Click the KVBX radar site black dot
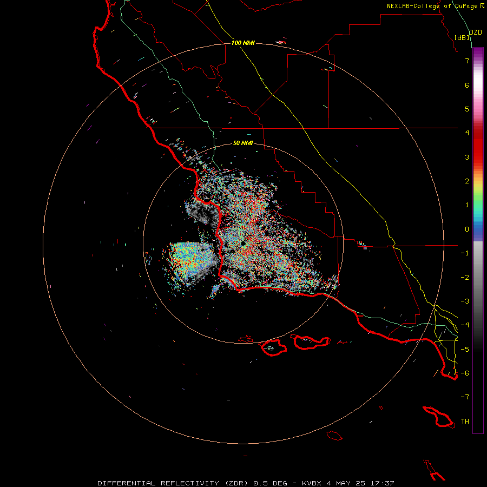487x487 pixels. click(x=243, y=243)
